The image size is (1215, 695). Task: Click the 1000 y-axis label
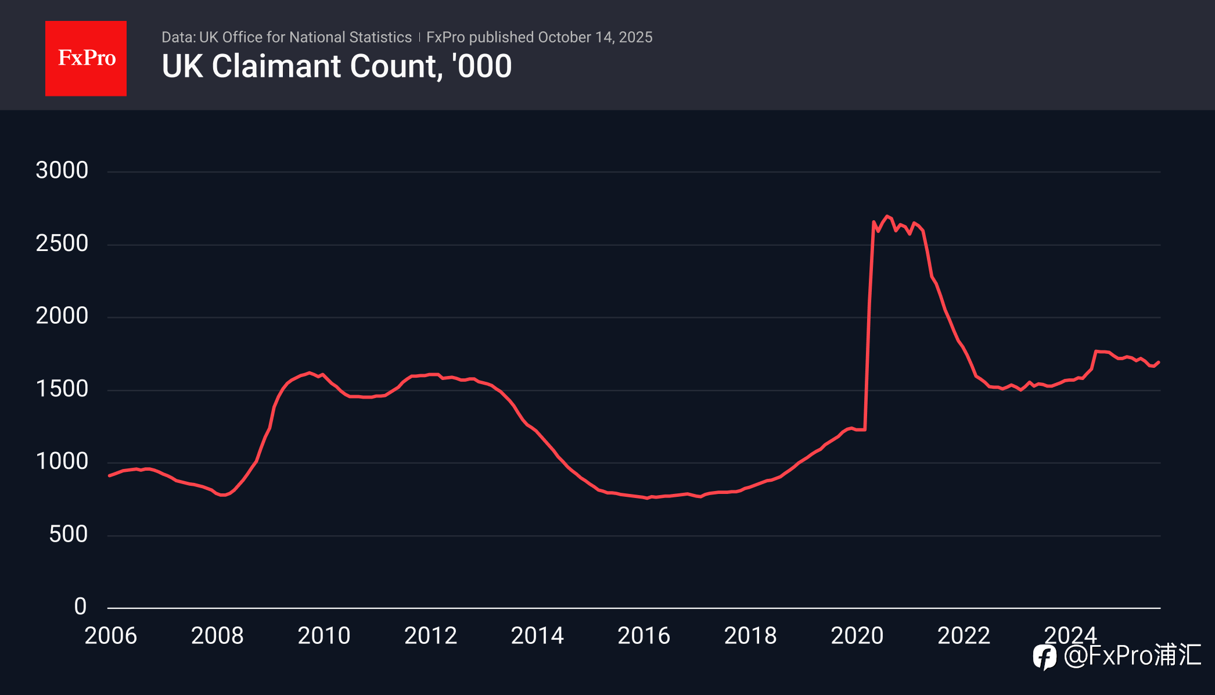[x=62, y=462]
